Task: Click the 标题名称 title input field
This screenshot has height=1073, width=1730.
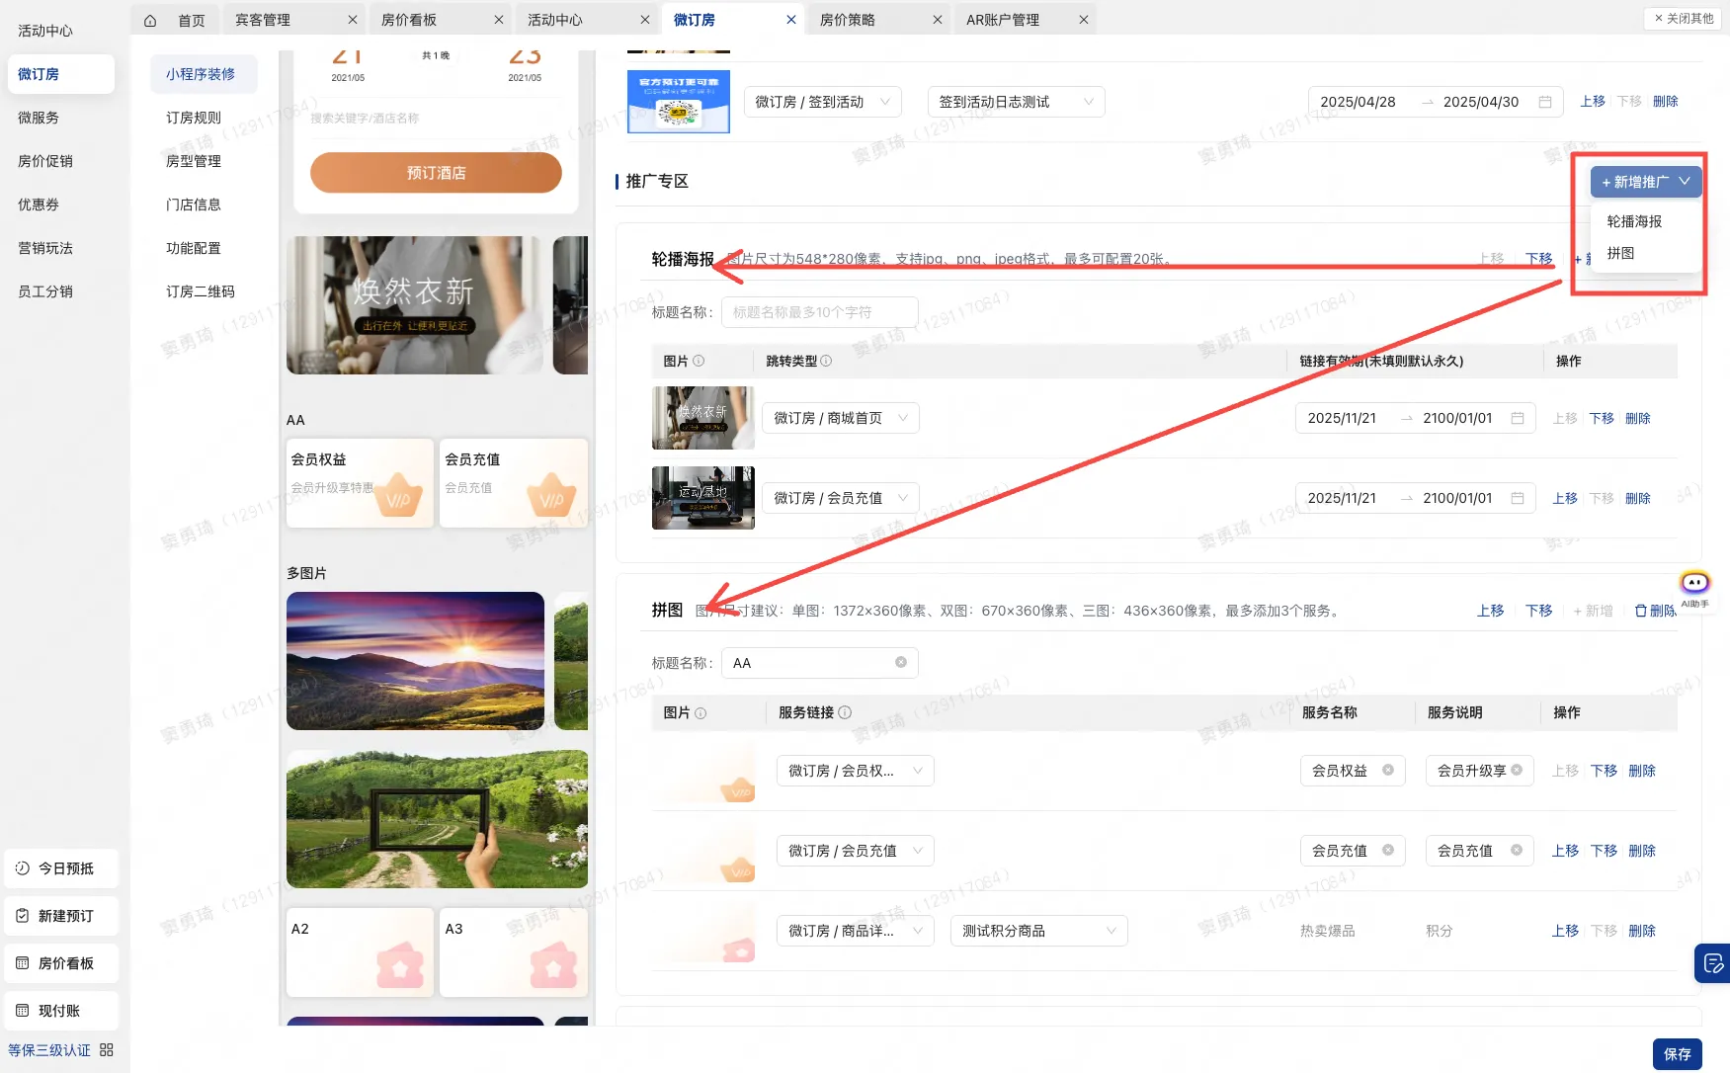Action: 819,311
